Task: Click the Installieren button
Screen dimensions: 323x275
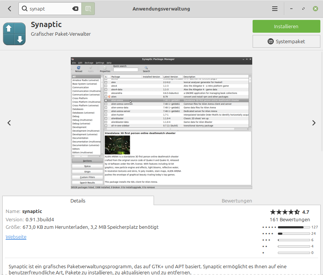Action: 286,26
